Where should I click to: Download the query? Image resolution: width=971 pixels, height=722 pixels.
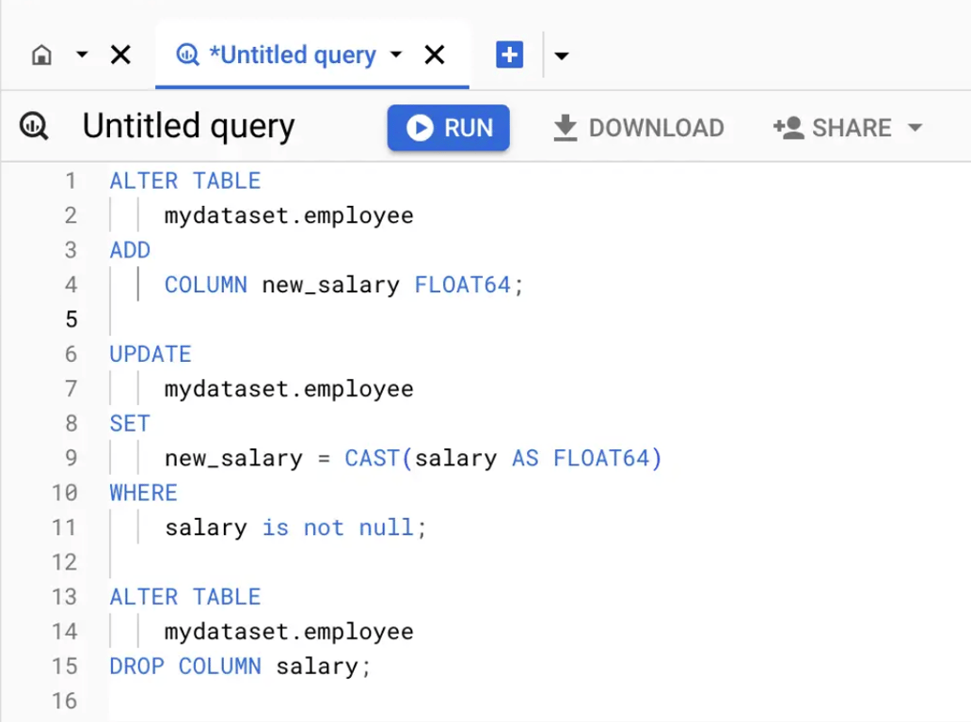tap(639, 128)
